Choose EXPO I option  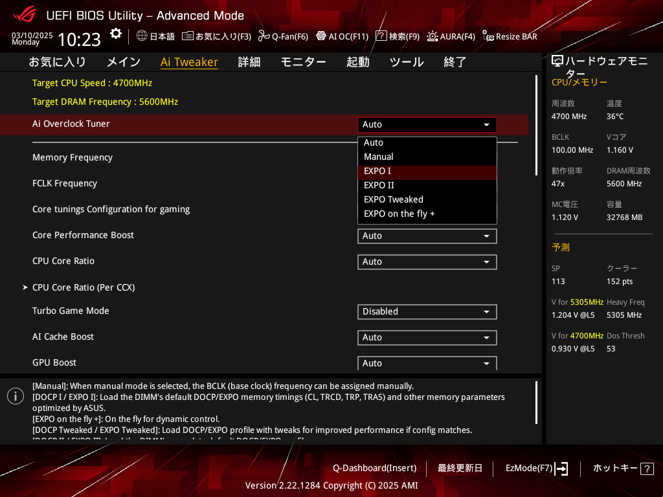[427, 171]
